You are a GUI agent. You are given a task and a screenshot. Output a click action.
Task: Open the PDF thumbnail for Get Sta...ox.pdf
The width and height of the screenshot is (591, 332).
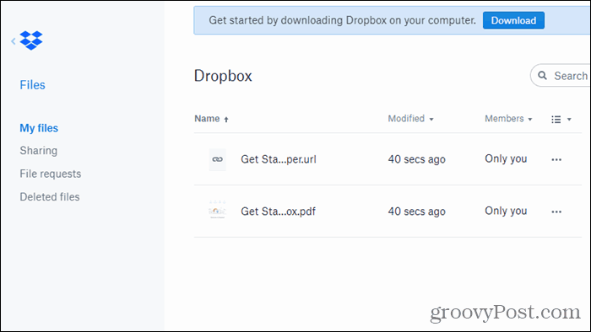pos(218,210)
